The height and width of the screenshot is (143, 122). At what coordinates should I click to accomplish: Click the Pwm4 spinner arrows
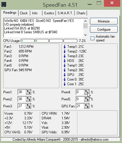pyautogui.click(x=87, y=92)
